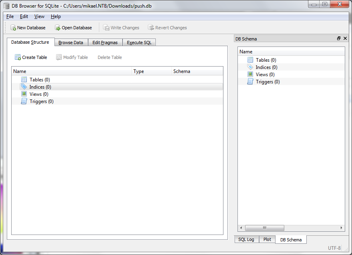Click the database icon in title bar
Screen dimensions: 352x255
pos(6,6)
